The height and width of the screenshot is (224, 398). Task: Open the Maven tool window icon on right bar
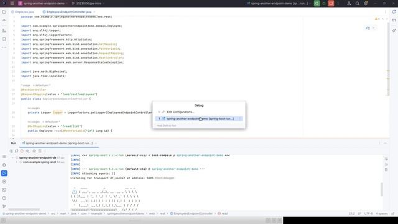pyautogui.click(x=394, y=21)
